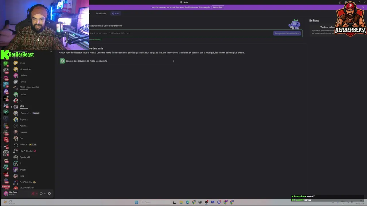Launch Microsoft Edge from taskbar
This screenshot has width=367, height=206.
click(x=187, y=202)
